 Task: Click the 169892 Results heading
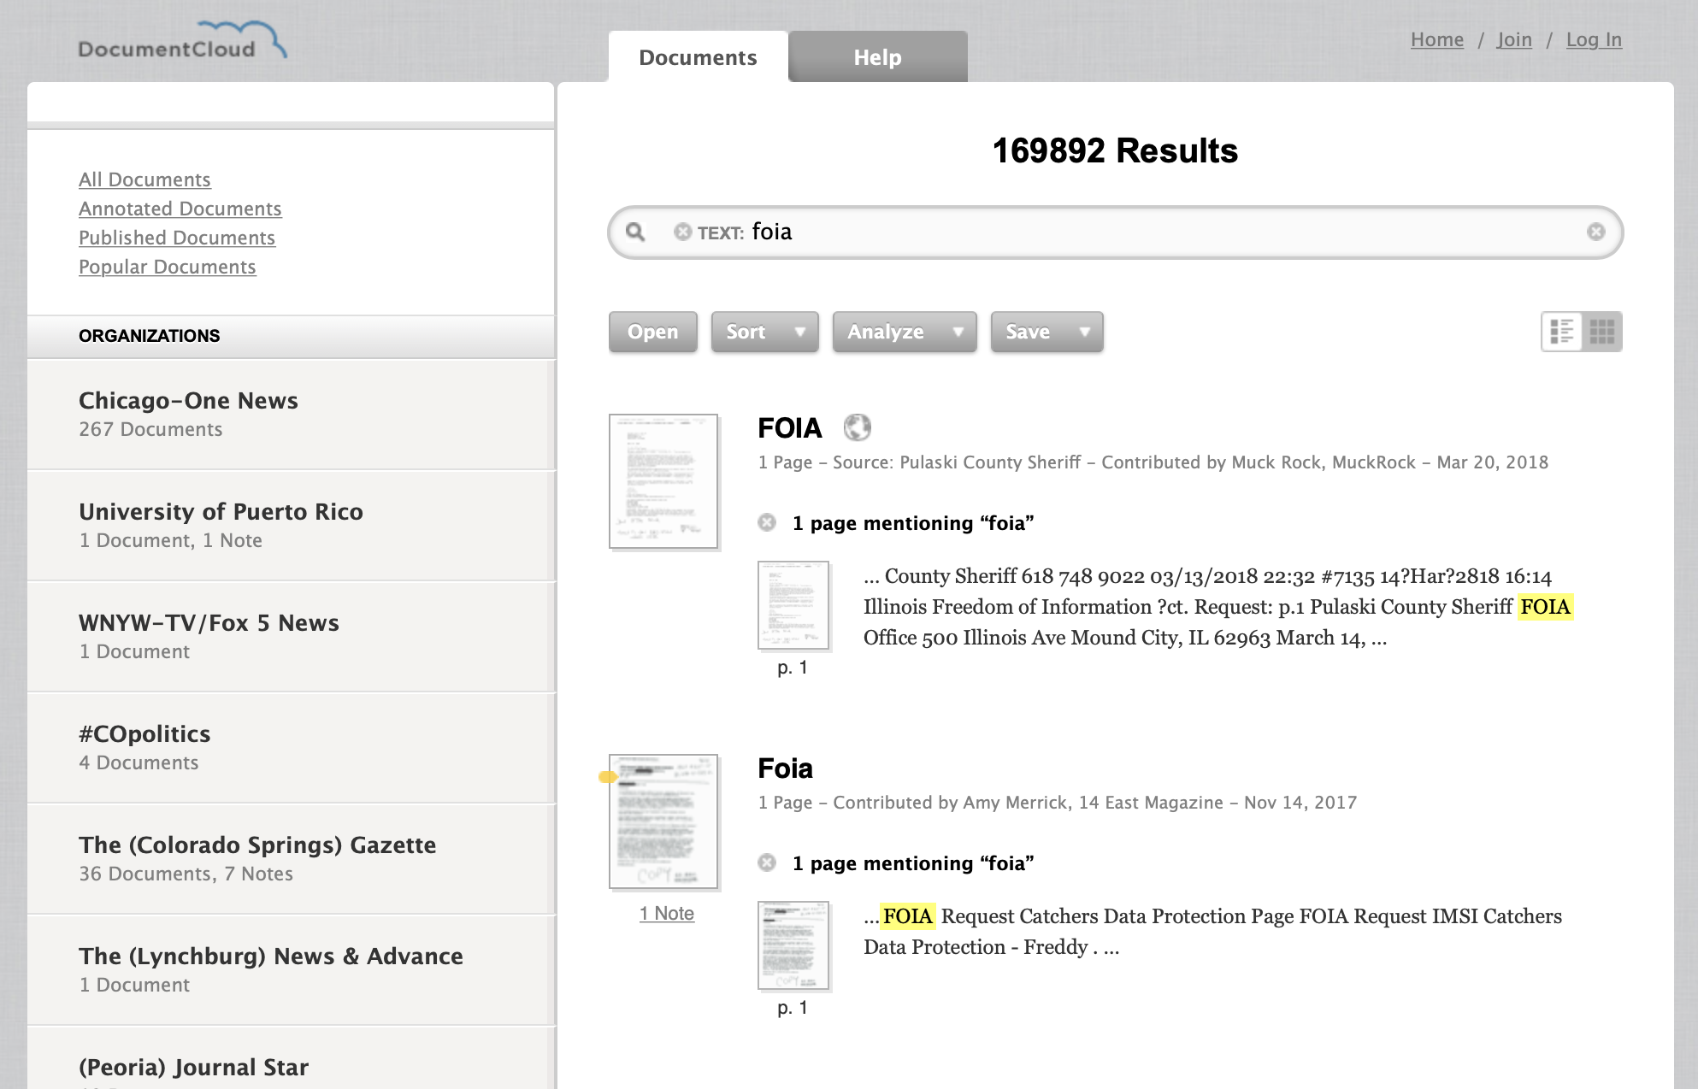pos(1115,150)
